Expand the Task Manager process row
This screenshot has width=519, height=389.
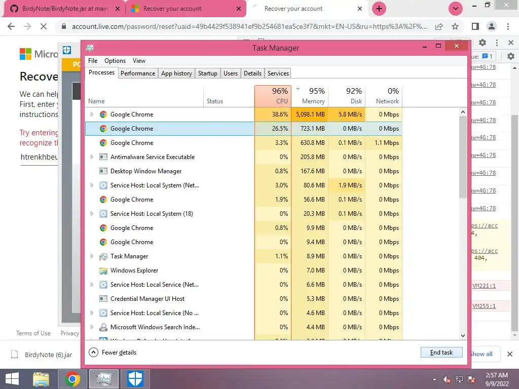coord(92,256)
